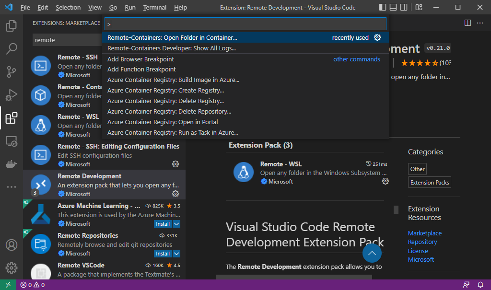
Task: Open the Marketplace resource link
Action: [425, 233]
